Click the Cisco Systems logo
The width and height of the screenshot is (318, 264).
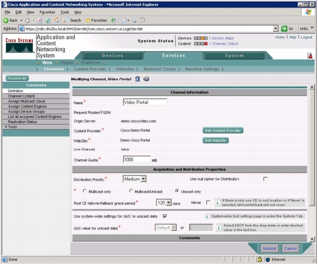point(19,46)
